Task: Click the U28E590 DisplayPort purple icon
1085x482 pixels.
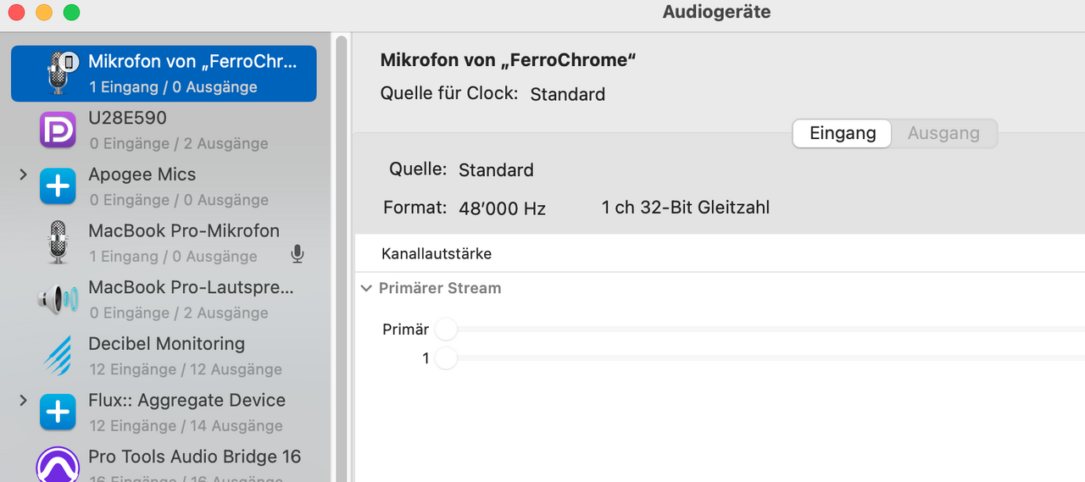Action: (58, 130)
